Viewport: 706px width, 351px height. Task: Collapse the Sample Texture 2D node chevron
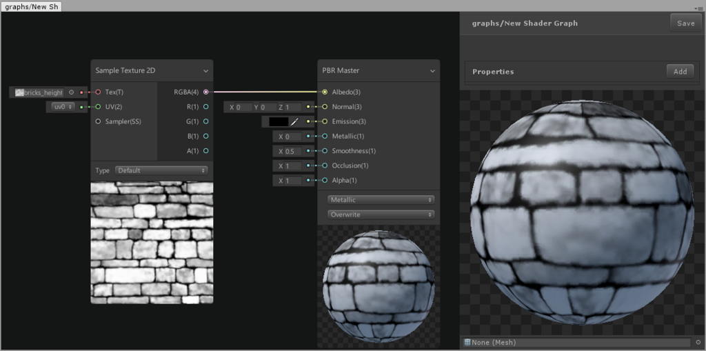205,71
